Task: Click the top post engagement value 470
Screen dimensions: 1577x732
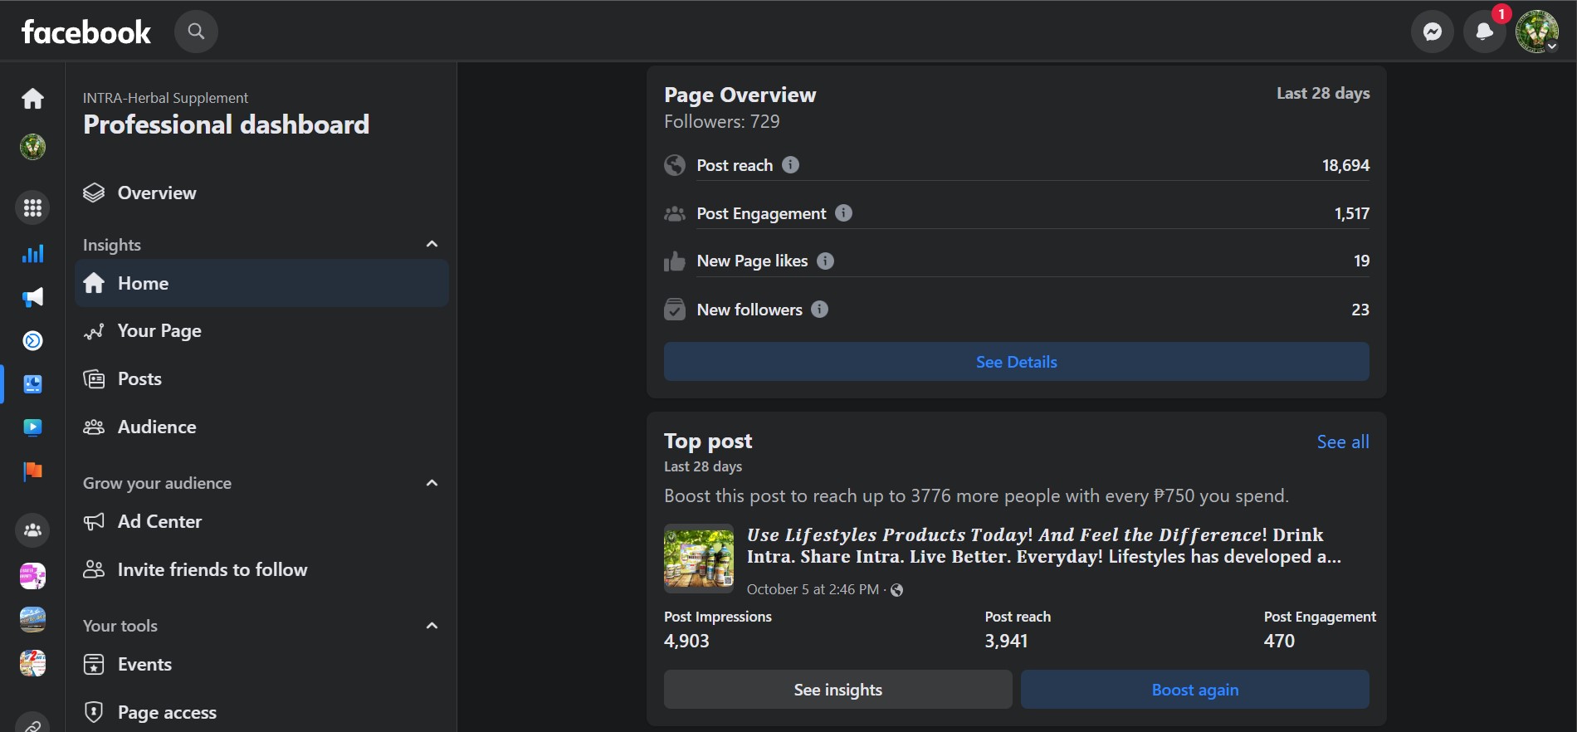Action: click(x=1279, y=641)
